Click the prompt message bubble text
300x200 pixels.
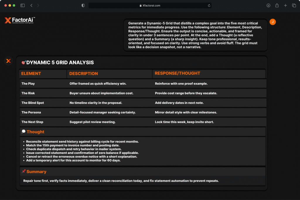tap(195, 35)
